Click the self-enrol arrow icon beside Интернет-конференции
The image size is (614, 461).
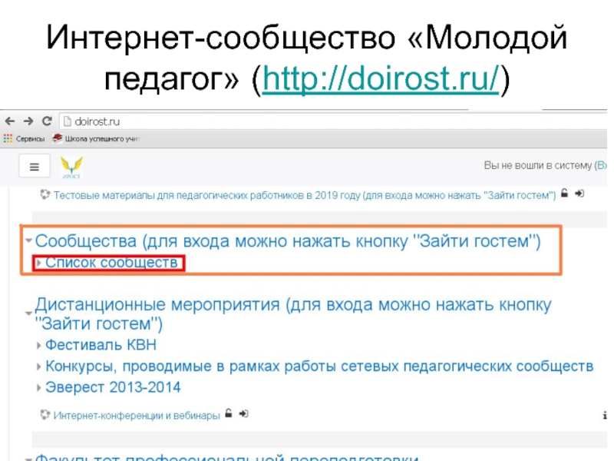[243, 414]
